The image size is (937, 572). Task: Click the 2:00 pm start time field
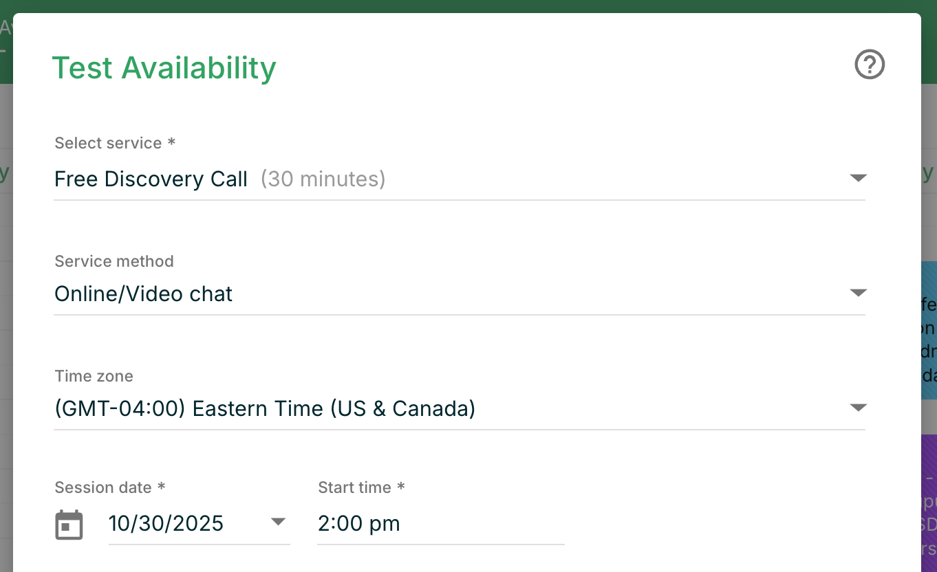coord(440,524)
